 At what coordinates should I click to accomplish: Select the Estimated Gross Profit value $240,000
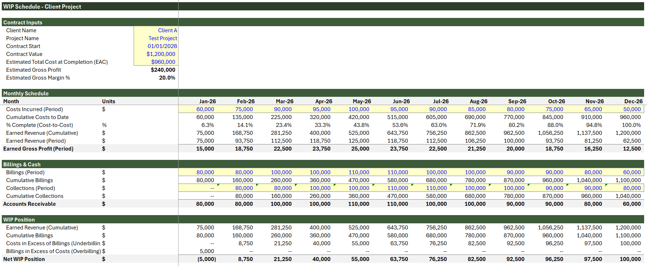(163, 70)
